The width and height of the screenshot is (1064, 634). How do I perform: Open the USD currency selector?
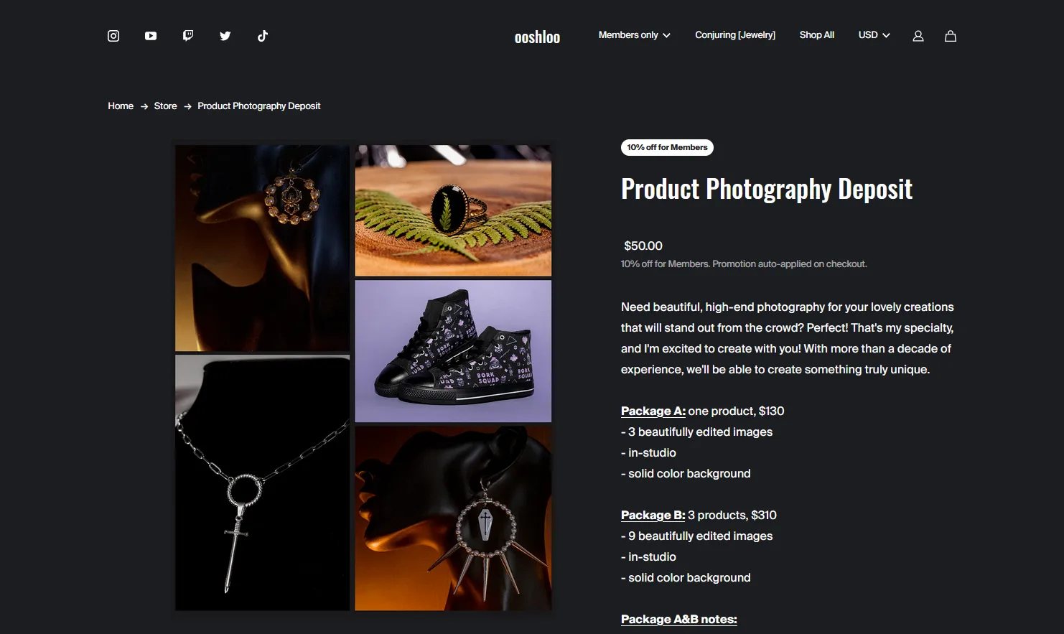pos(874,34)
